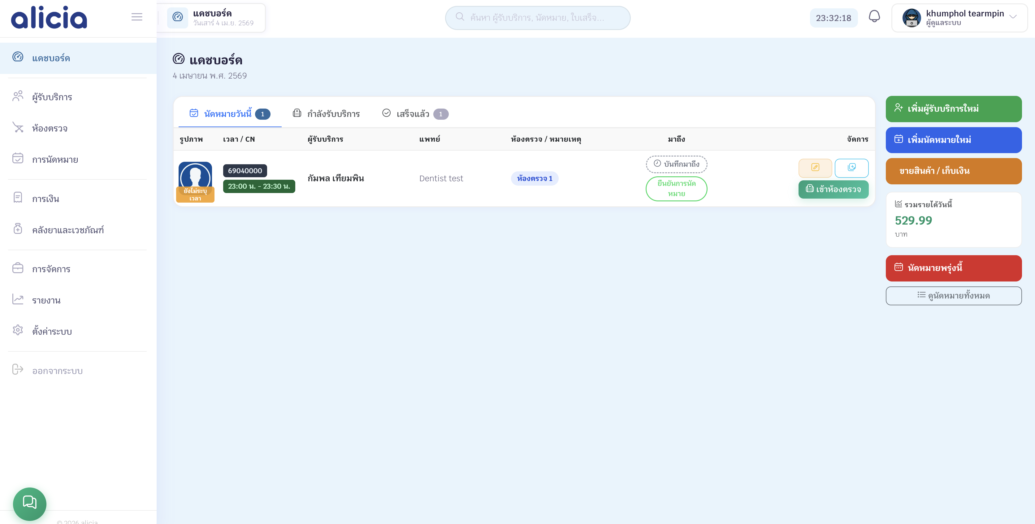Screen dimensions: 1035x524
Task: Switch to the In Service (กำลังรับบริการ) tab
Action: (326, 114)
